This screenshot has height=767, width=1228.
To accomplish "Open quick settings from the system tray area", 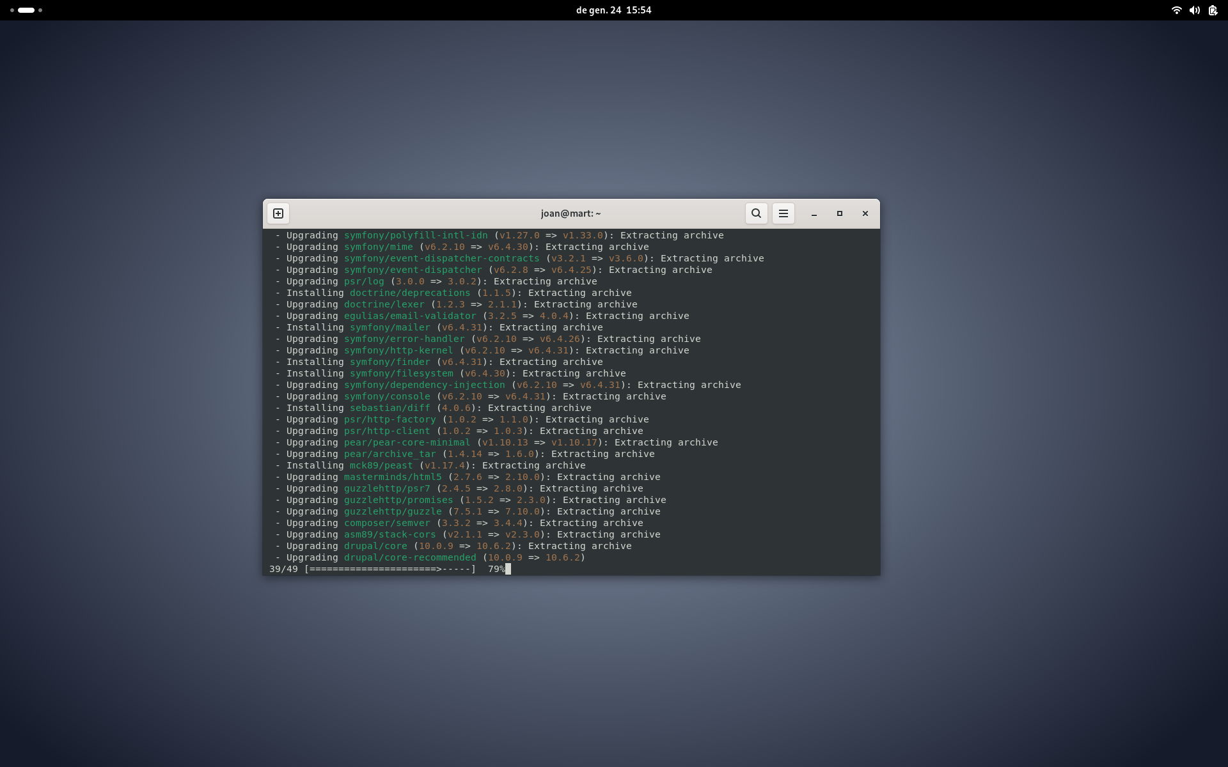I will click(1195, 10).
